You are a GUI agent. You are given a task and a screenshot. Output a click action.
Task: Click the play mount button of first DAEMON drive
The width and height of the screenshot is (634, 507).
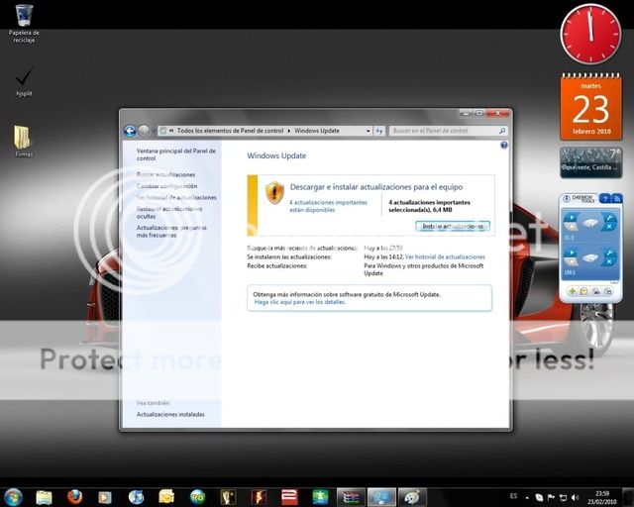coord(572,218)
